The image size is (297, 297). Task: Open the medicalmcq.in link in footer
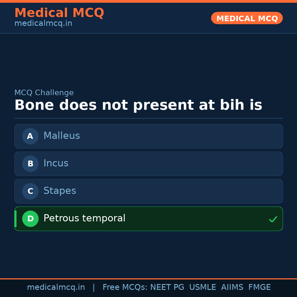[x=56, y=287]
